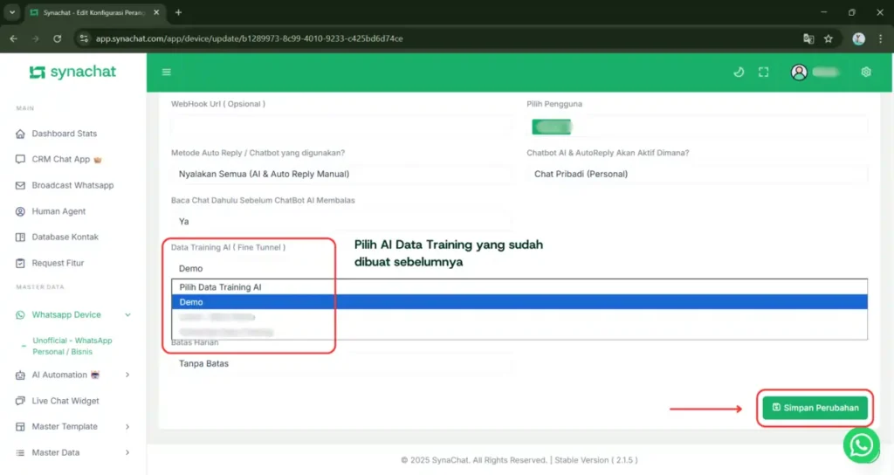Click the Master Template icon
The width and height of the screenshot is (894, 475).
(21, 426)
